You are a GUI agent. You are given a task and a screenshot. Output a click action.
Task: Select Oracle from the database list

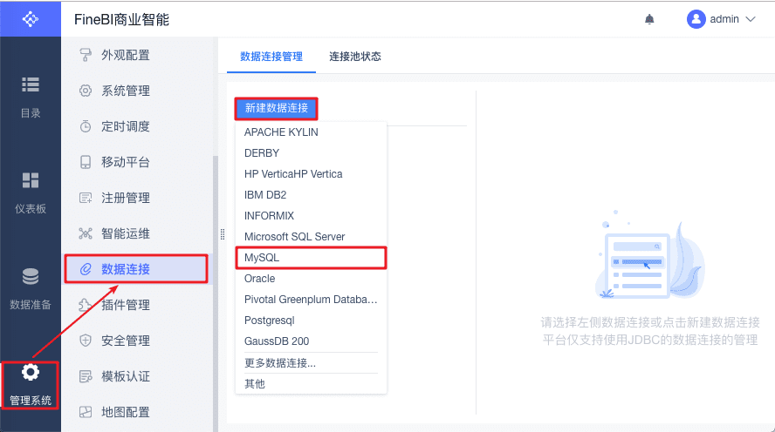coord(260,279)
